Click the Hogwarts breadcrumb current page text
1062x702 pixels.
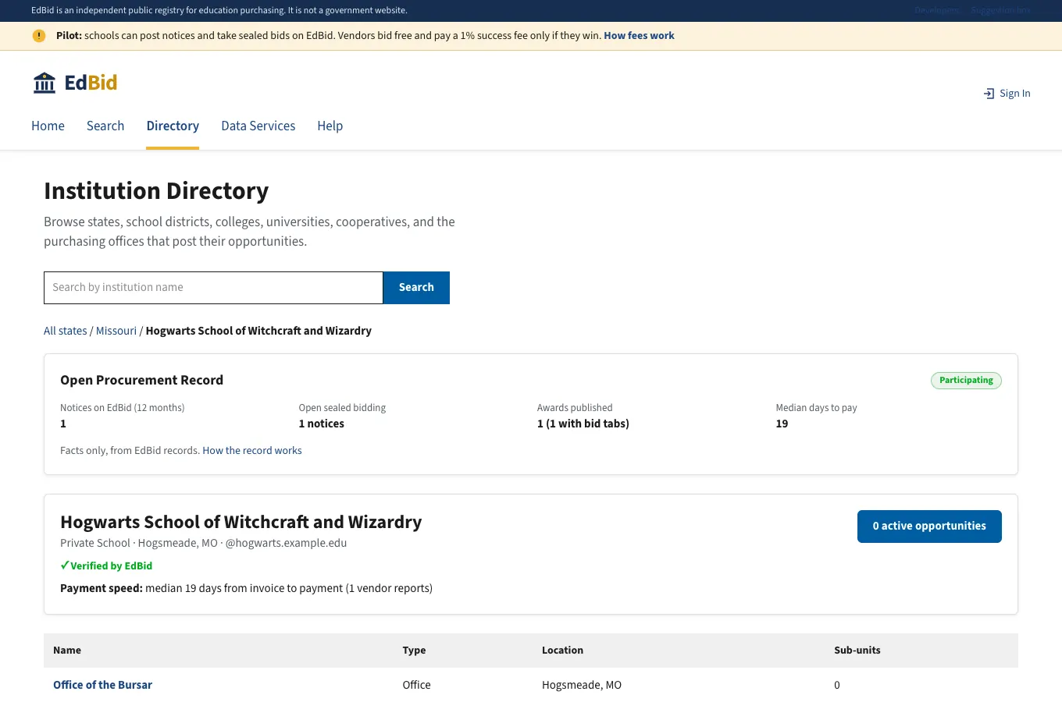click(x=258, y=331)
